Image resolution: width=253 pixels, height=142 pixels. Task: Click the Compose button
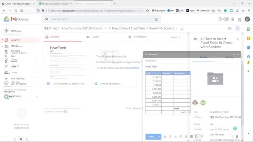13,31
